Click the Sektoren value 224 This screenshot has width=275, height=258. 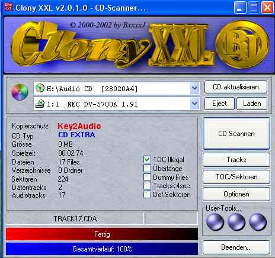point(63,179)
